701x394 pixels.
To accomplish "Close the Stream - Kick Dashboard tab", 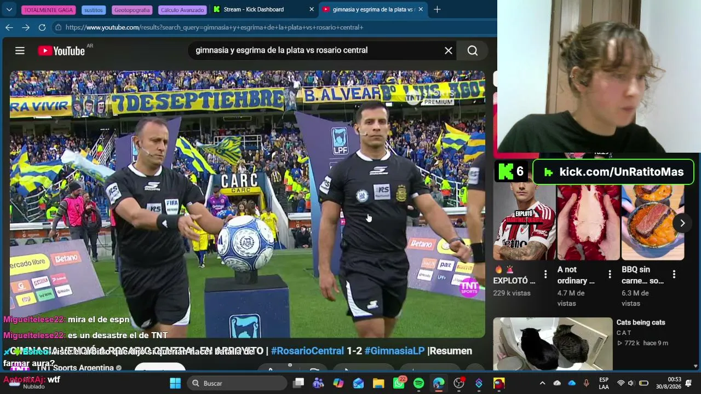I will pyautogui.click(x=312, y=9).
